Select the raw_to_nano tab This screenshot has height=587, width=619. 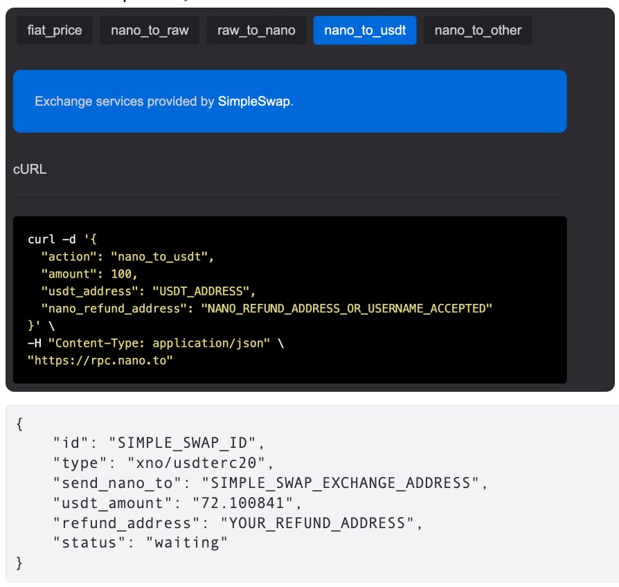tap(256, 30)
